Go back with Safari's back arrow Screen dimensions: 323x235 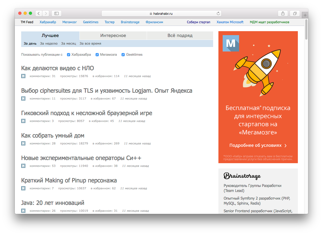[39, 13]
